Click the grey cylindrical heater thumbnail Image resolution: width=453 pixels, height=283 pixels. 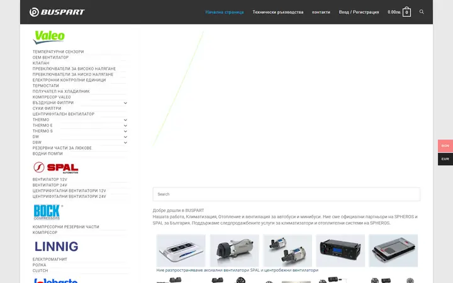[x=234, y=250]
